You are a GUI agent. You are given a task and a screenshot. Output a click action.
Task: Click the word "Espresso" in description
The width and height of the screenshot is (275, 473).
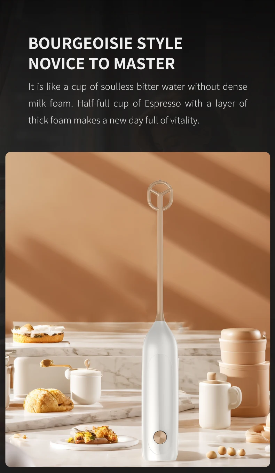(163, 104)
